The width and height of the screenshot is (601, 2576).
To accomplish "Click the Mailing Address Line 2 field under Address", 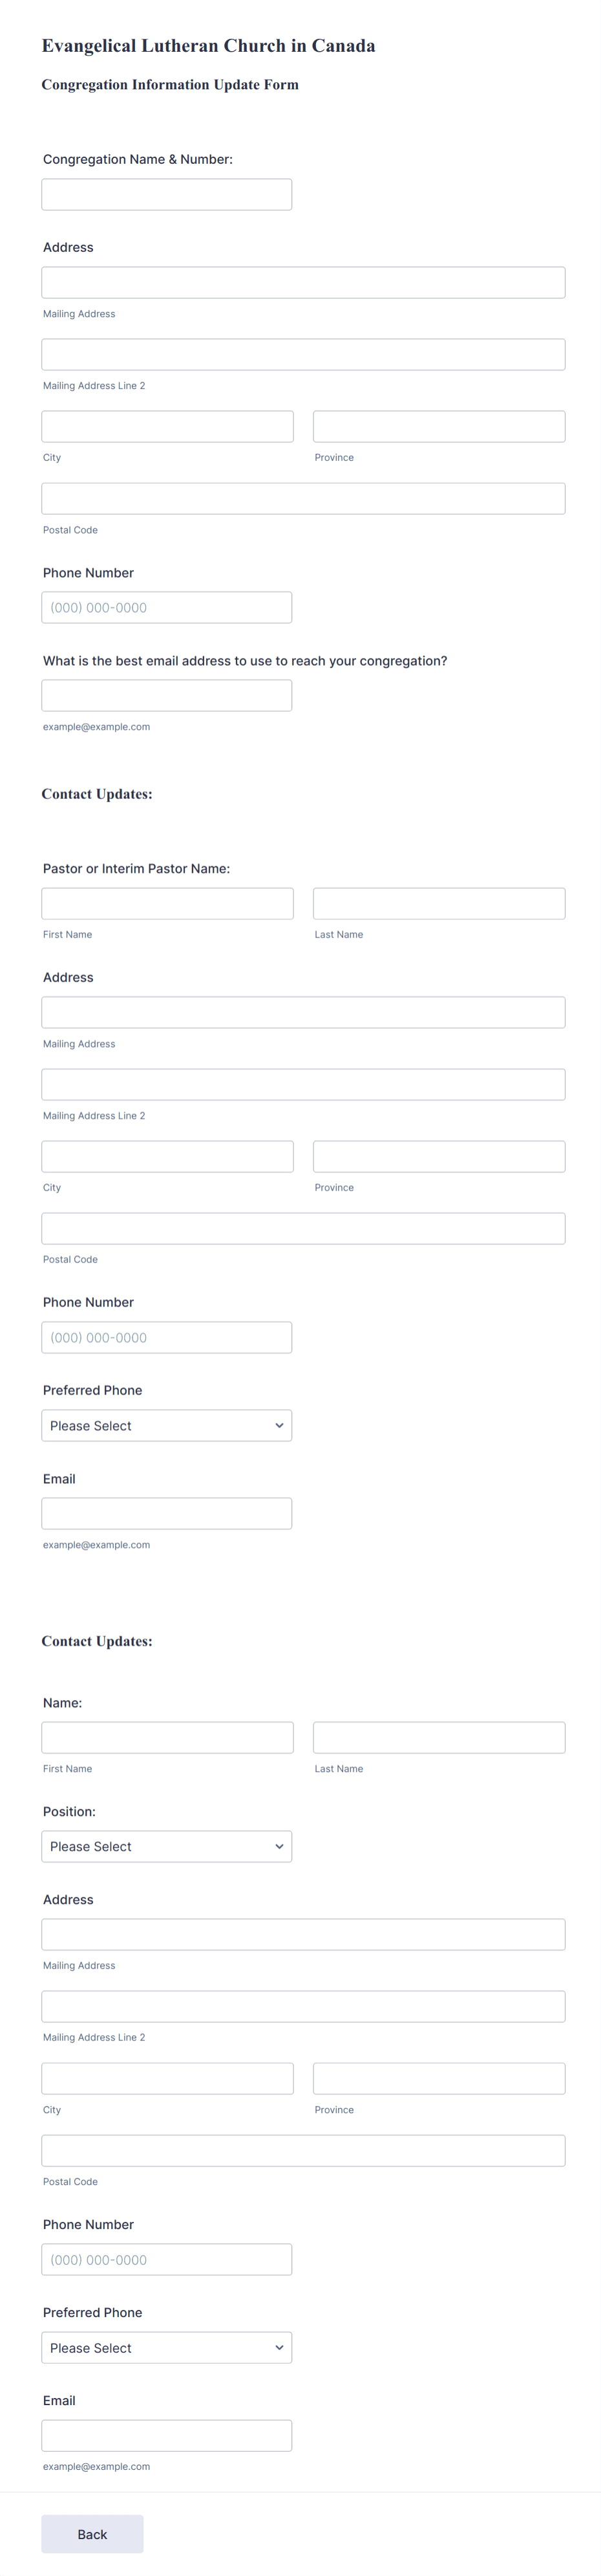I will coord(302,354).
